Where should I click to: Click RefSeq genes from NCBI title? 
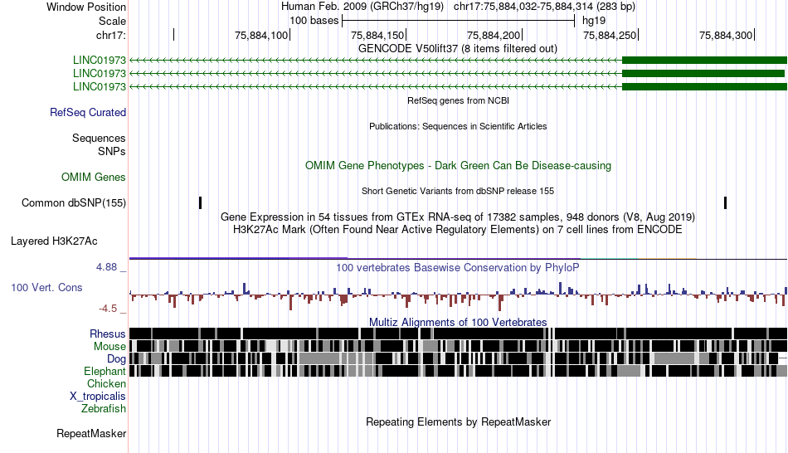(x=458, y=100)
